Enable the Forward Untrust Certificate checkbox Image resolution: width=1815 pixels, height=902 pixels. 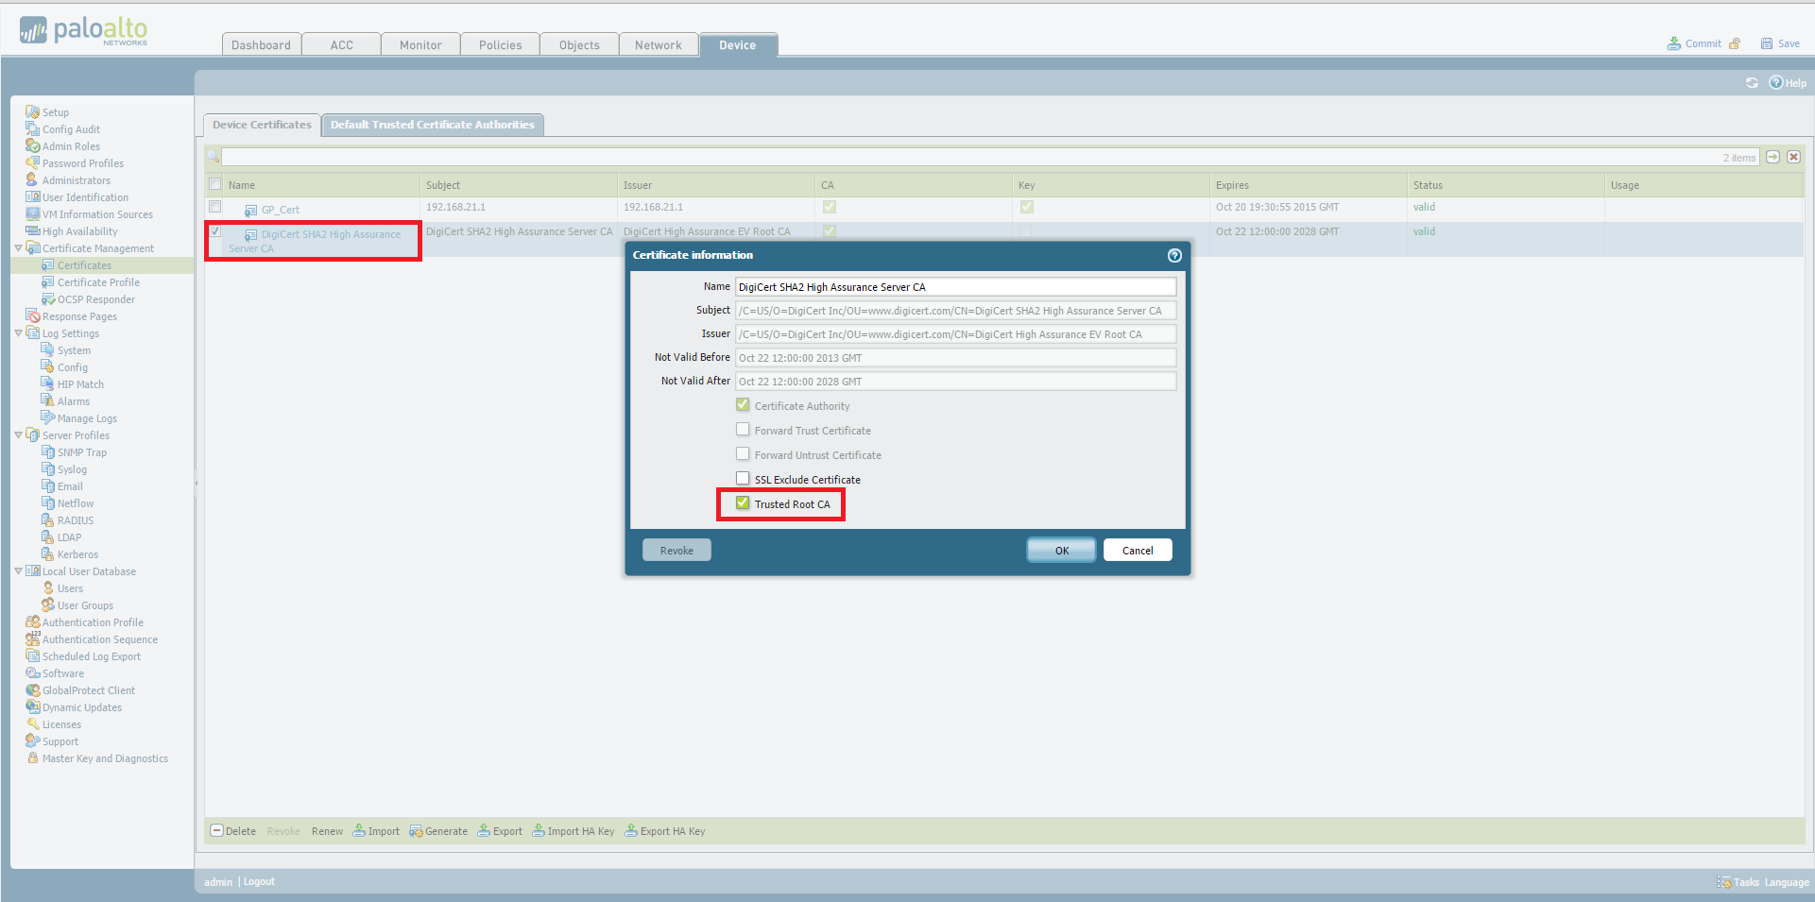[743, 454]
